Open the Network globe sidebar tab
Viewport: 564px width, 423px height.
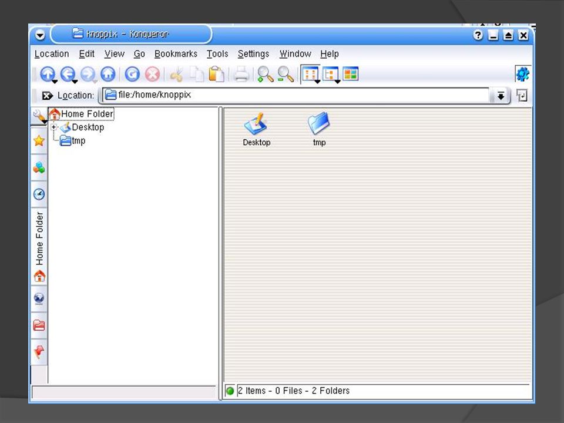pos(39,298)
